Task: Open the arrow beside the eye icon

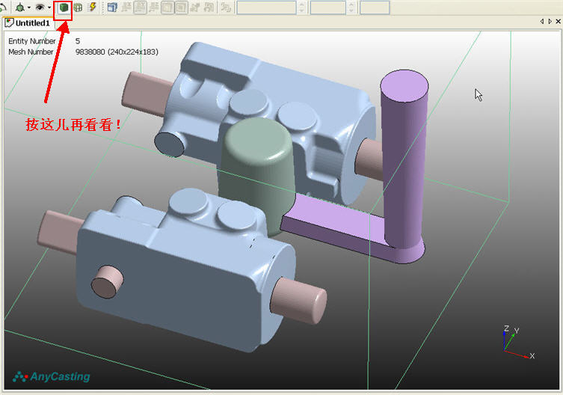Action: (49, 7)
